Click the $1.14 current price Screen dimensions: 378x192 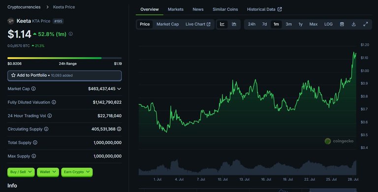(x=19, y=34)
